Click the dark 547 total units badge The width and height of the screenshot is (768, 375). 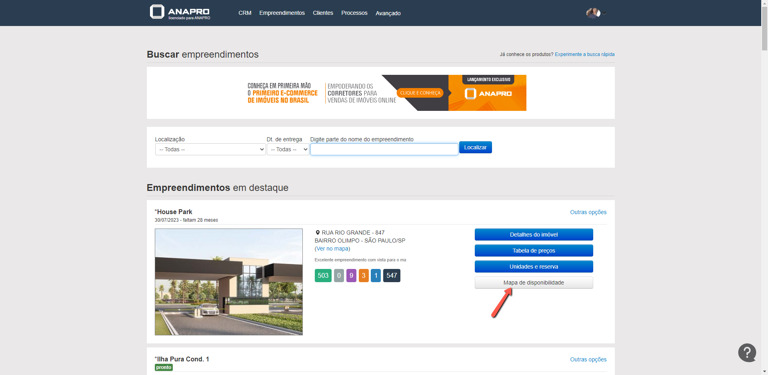(x=392, y=275)
